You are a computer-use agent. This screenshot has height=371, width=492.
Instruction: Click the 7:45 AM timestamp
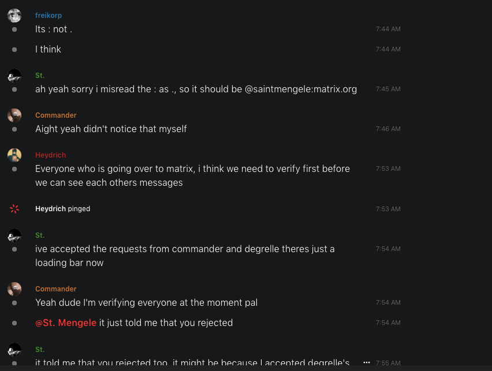(x=387, y=89)
